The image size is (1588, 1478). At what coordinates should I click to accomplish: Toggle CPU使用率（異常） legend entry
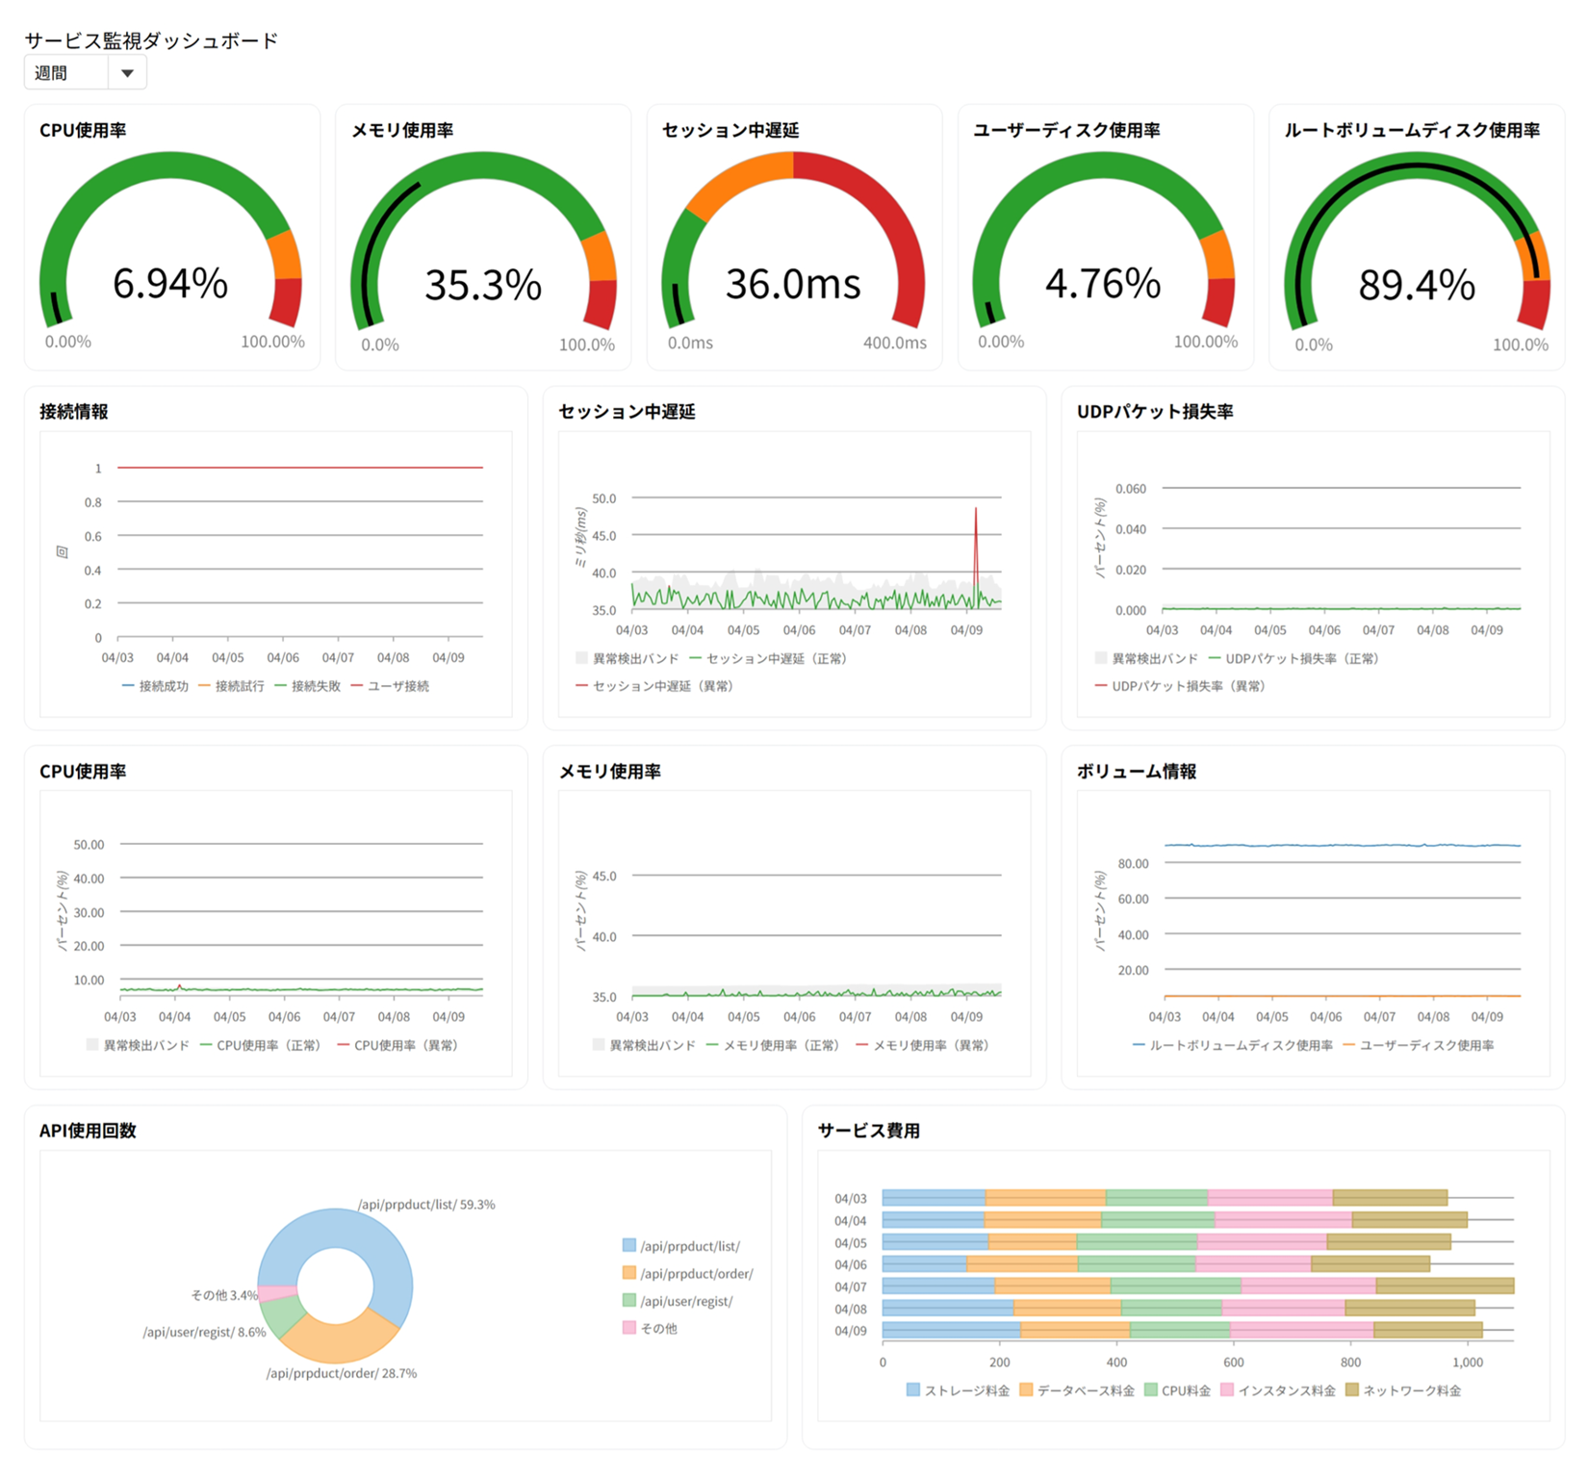click(397, 1045)
